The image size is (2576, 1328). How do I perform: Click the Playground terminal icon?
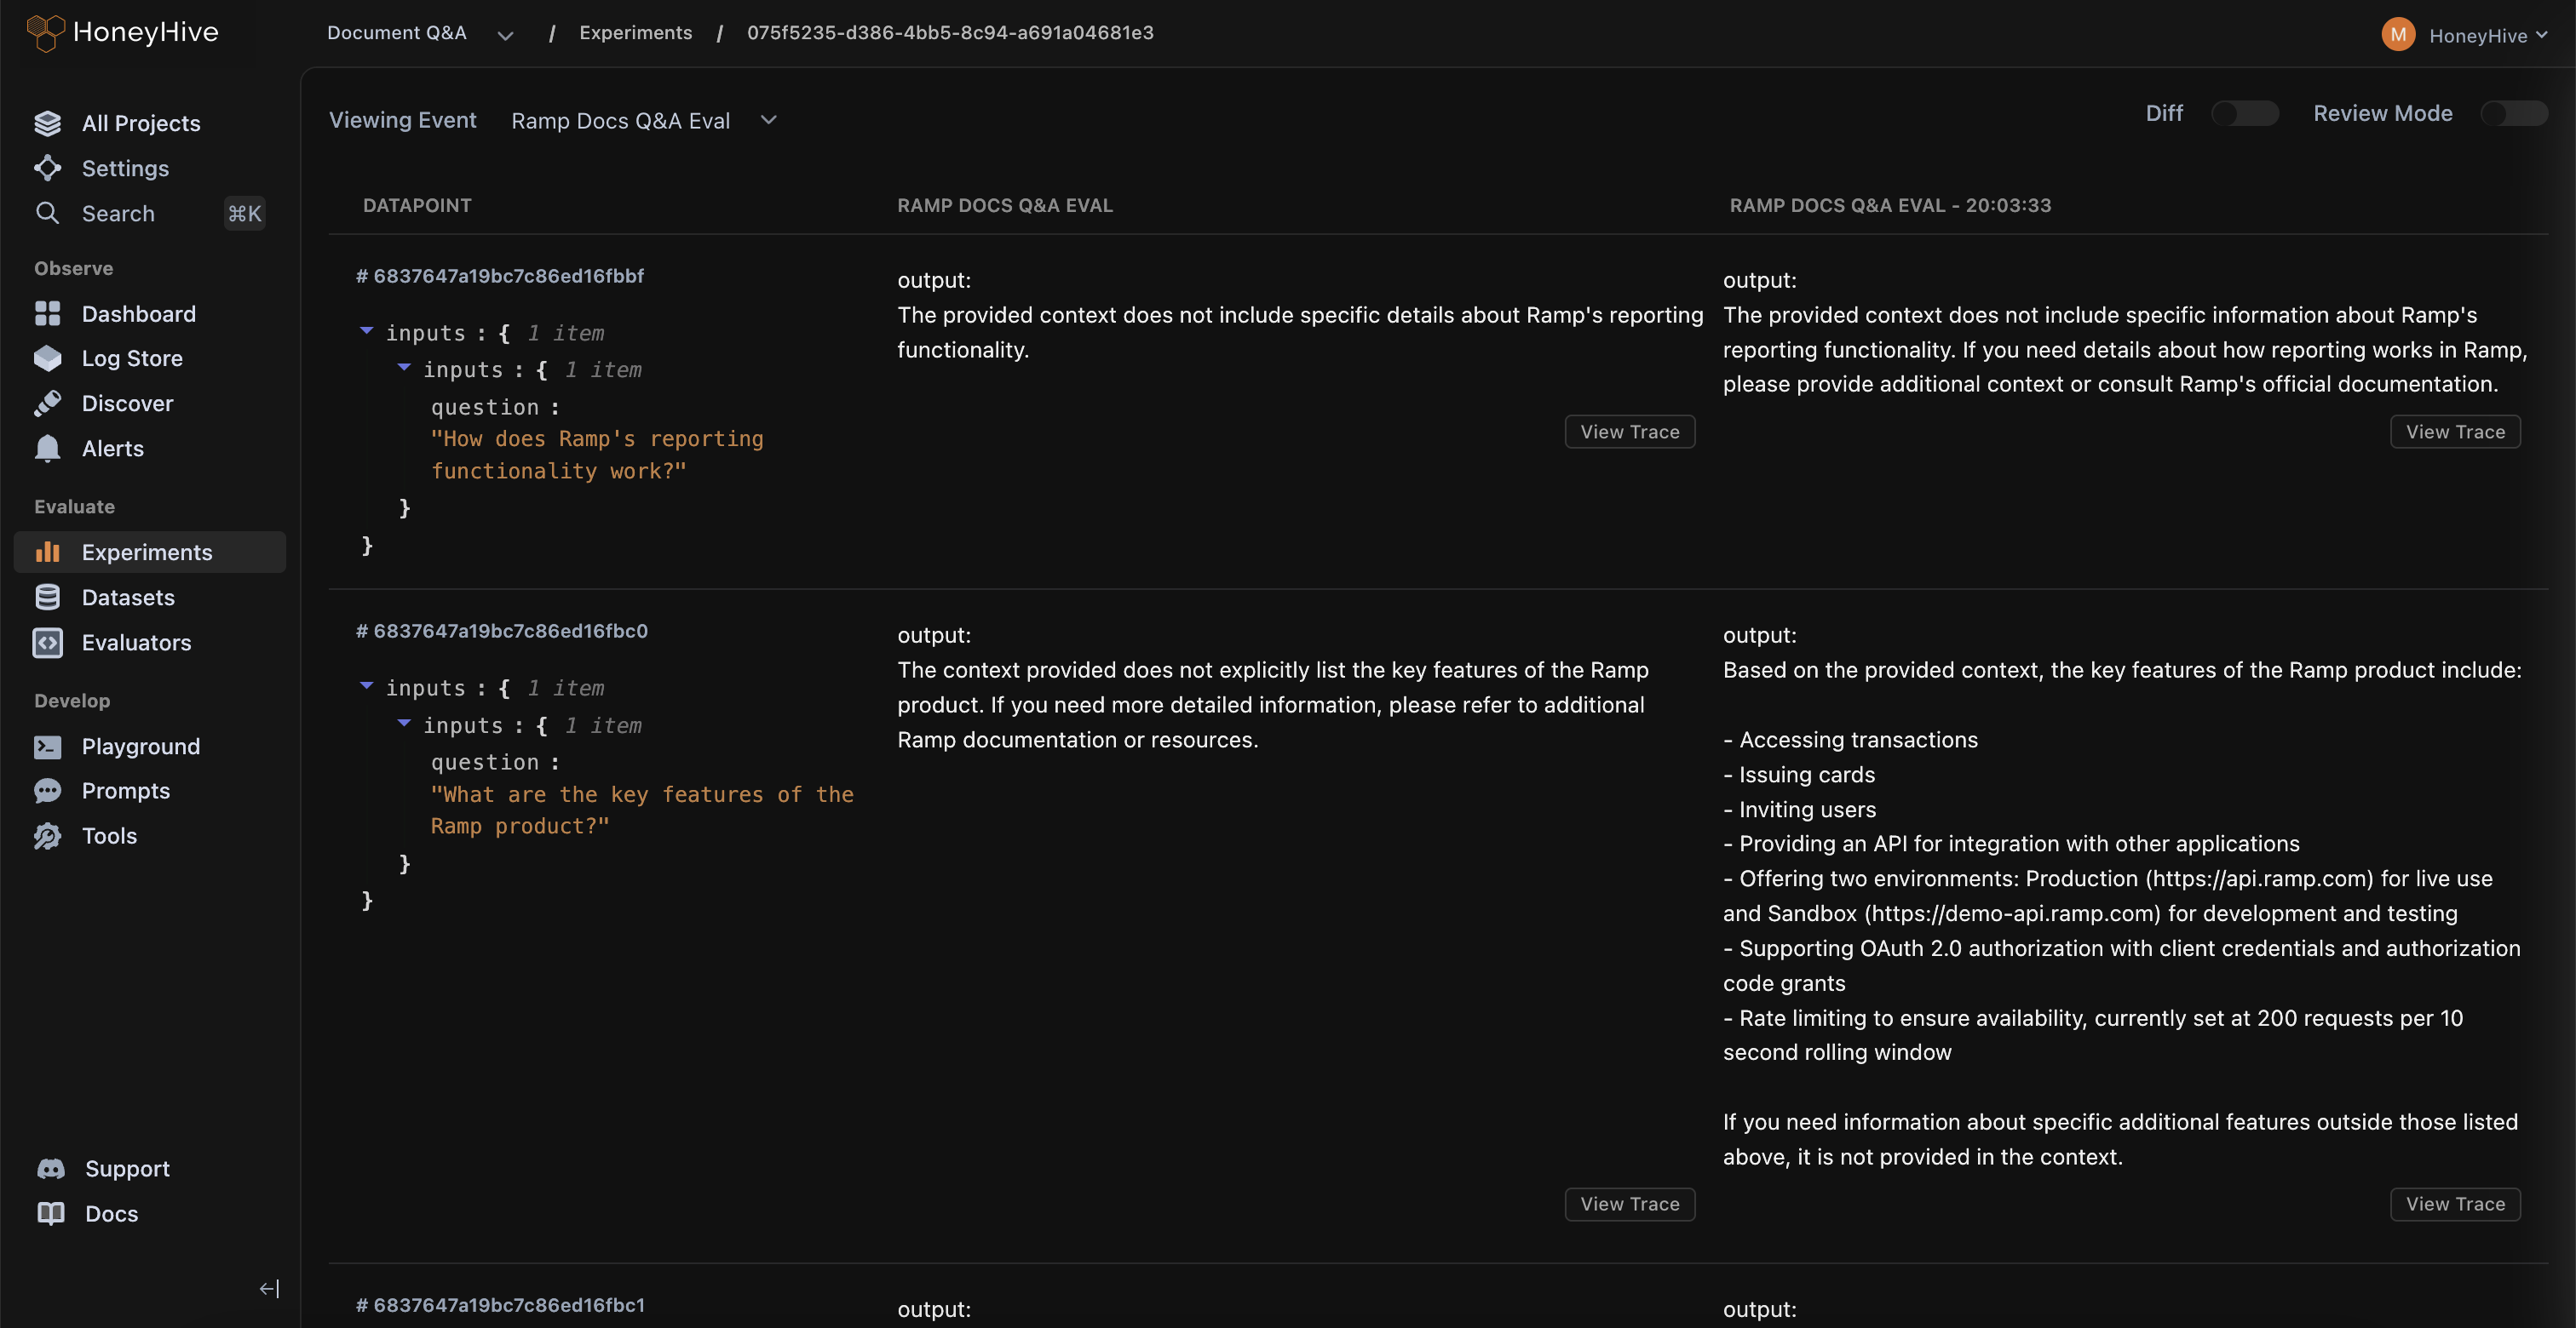coord(47,747)
